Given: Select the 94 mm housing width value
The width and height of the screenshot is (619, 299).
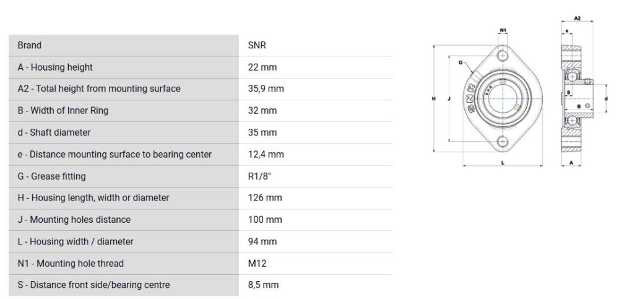Looking at the screenshot, I should 262,241.
